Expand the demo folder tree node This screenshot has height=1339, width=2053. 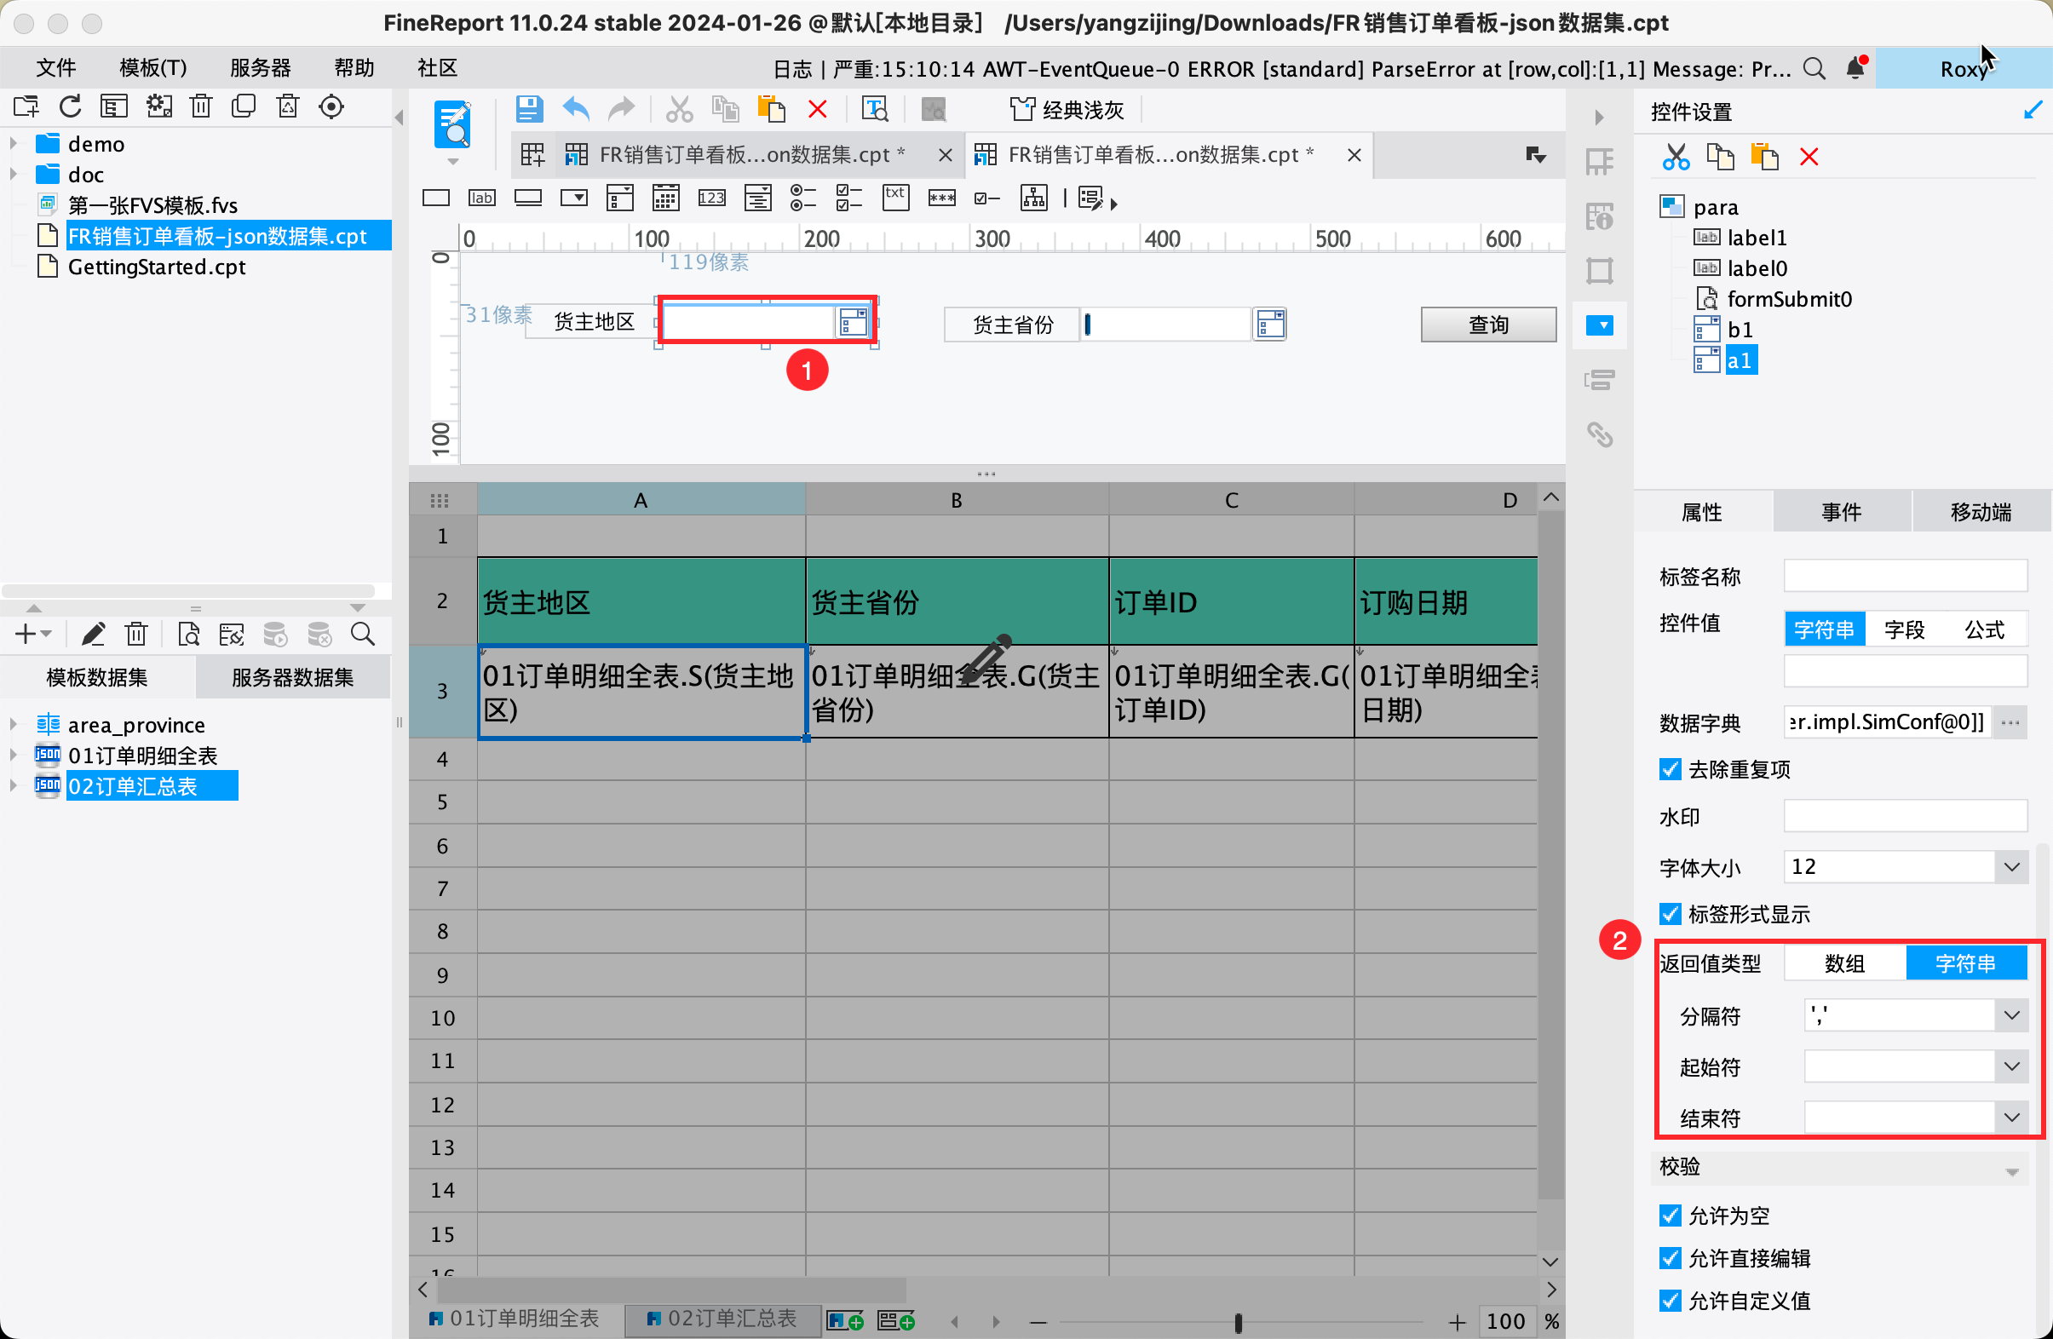(x=14, y=143)
